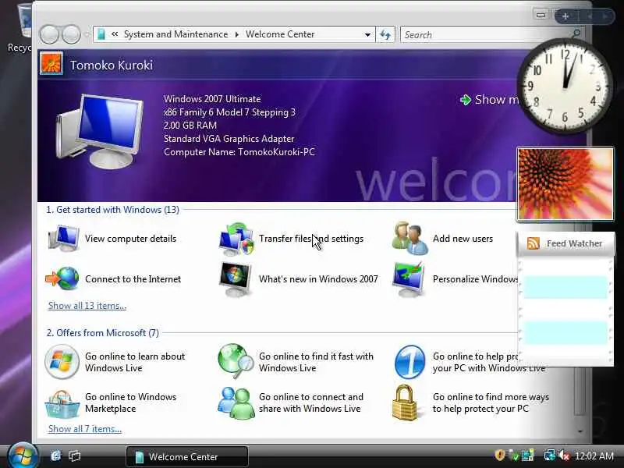Click Show all 7 items link
The height and width of the screenshot is (468, 624).
coord(85,429)
